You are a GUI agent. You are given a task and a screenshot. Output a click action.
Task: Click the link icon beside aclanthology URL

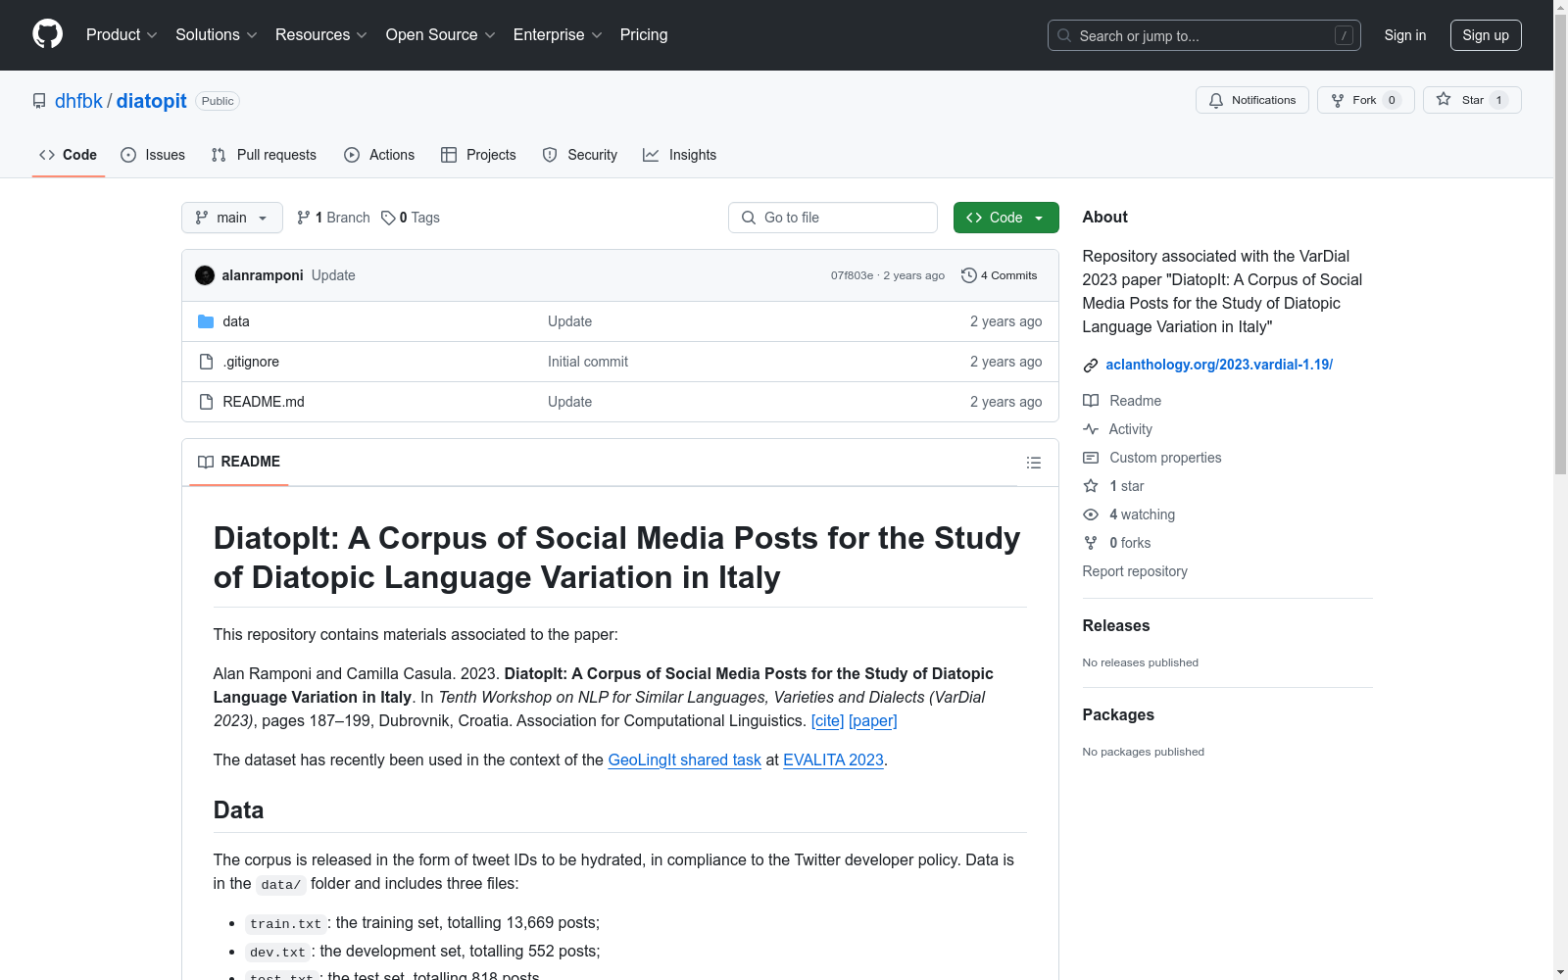pyautogui.click(x=1091, y=366)
